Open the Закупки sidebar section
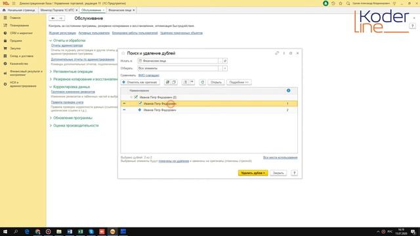 coord(15,49)
